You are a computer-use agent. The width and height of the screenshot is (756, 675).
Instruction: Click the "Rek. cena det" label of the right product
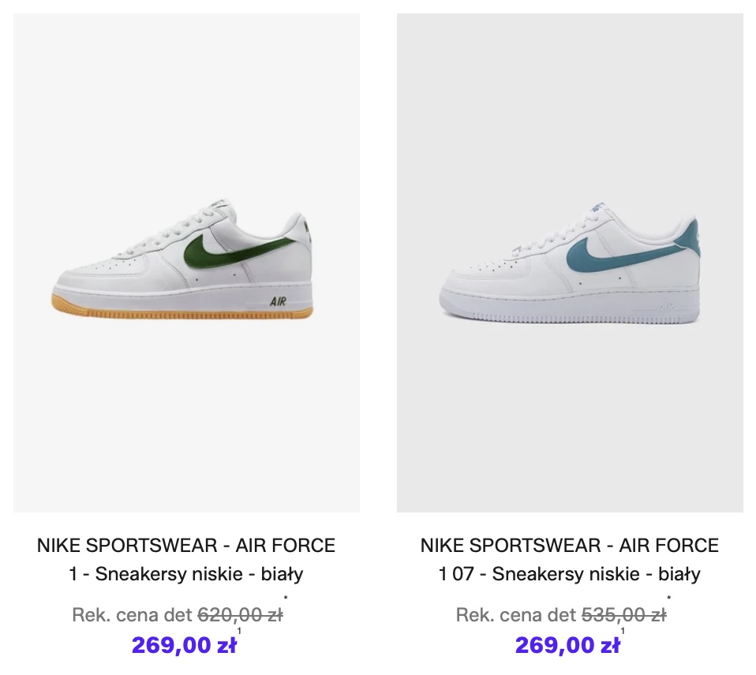(x=515, y=615)
